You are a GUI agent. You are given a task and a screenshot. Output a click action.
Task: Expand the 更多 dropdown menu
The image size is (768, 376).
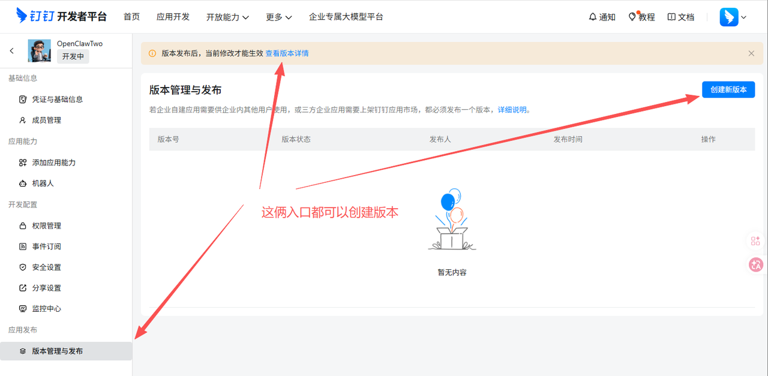pos(279,17)
